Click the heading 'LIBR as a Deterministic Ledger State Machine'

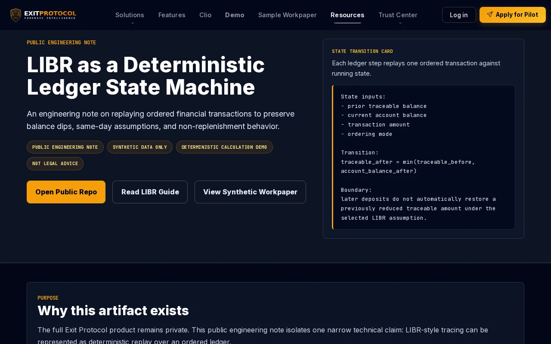point(145,76)
